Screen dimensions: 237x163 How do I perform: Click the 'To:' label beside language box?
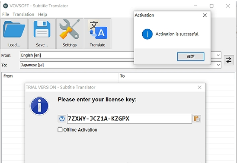pyautogui.click(x=4, y=65)
